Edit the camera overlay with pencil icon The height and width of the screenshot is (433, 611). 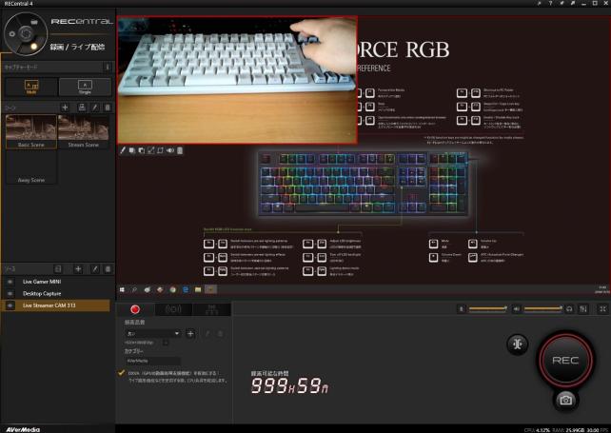123,150
